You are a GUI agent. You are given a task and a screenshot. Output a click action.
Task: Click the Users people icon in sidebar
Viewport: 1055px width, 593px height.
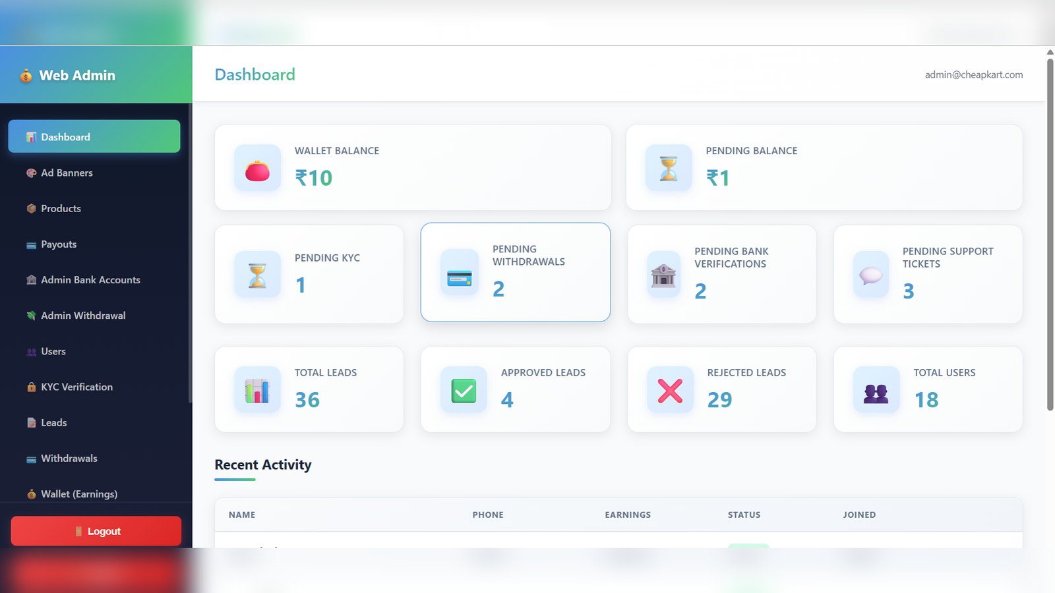[31, 352]
